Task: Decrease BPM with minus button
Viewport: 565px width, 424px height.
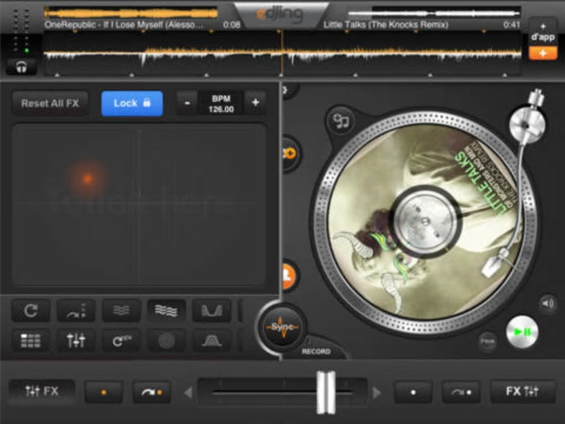Action: (187, 103)
